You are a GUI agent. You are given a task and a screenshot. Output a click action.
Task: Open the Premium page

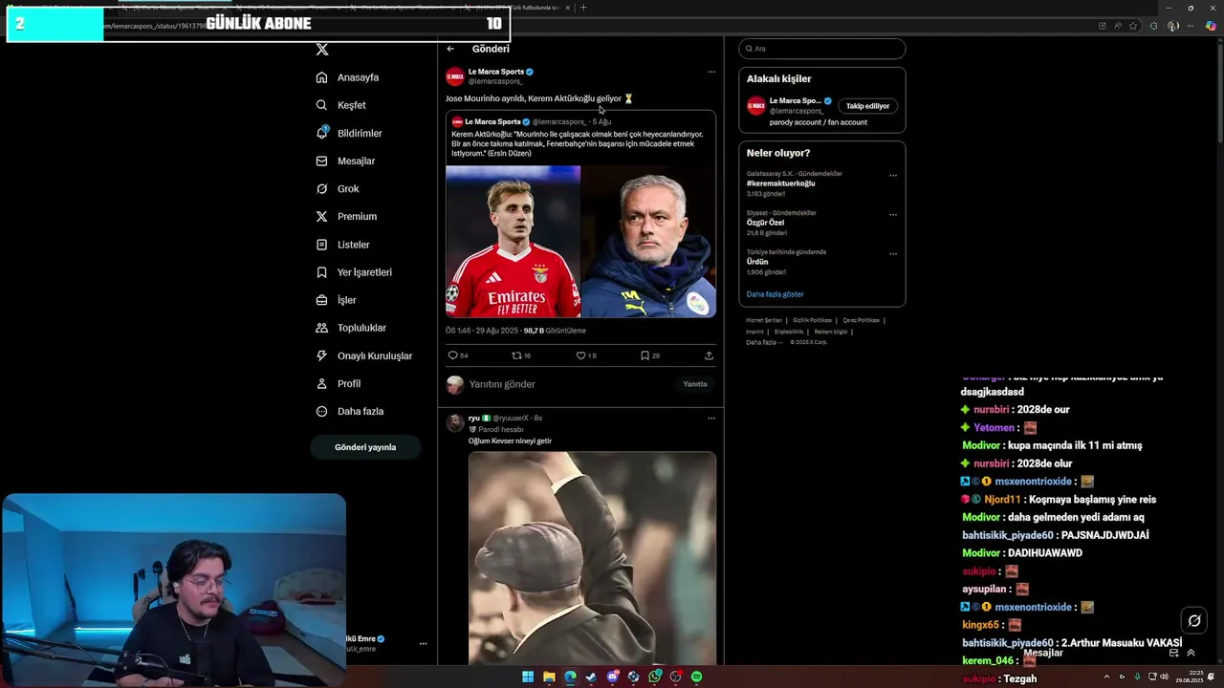coord(347,216)
